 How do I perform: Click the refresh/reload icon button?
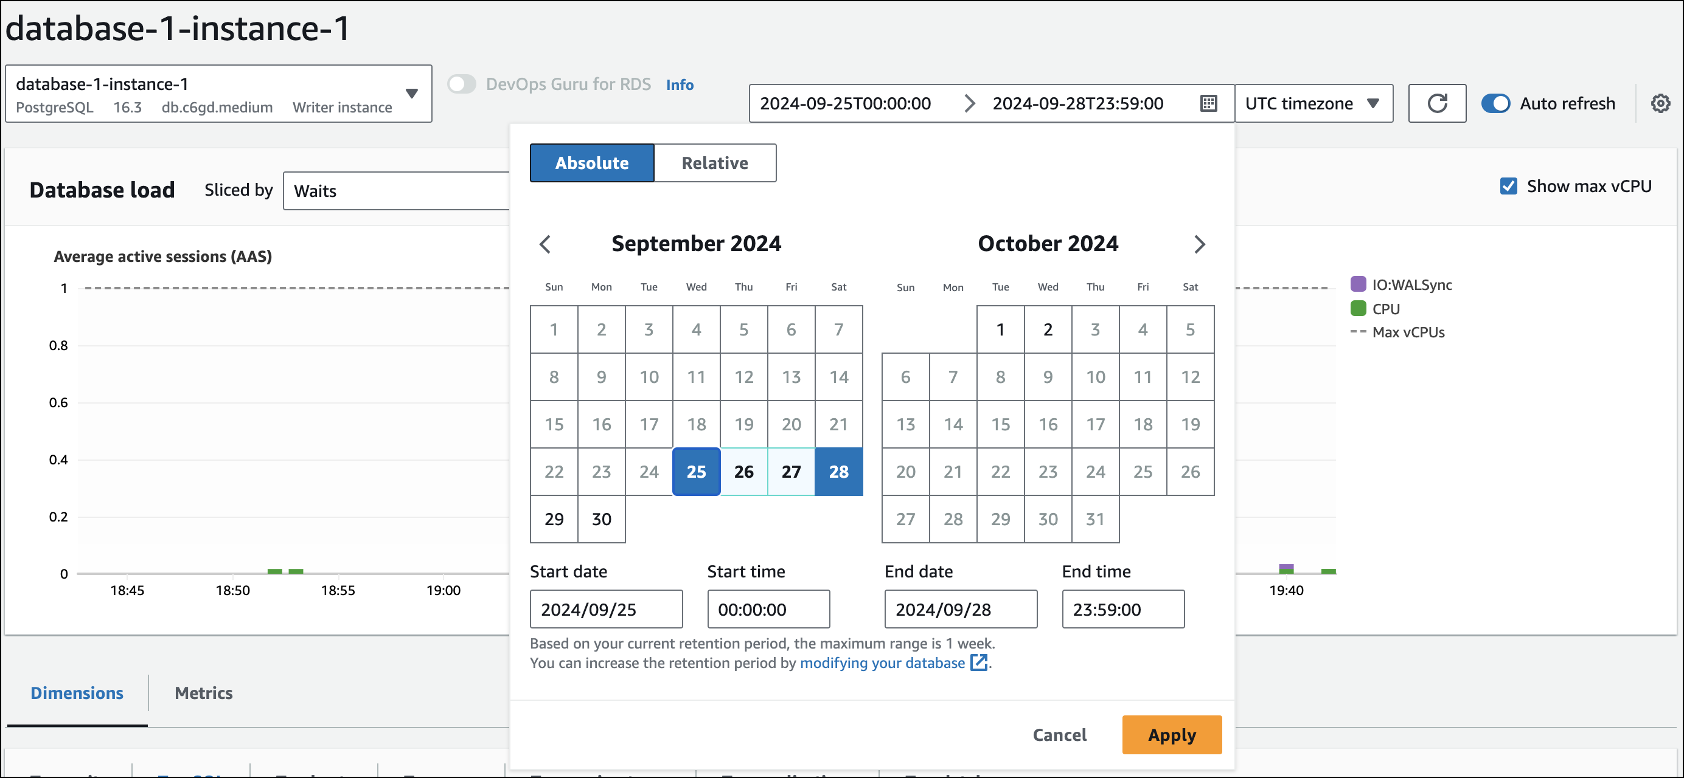pyautogui.click(x=1438, y=103)
